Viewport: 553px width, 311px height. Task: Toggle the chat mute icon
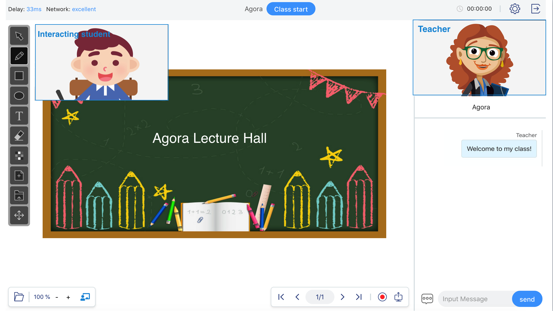coord(427,299)
